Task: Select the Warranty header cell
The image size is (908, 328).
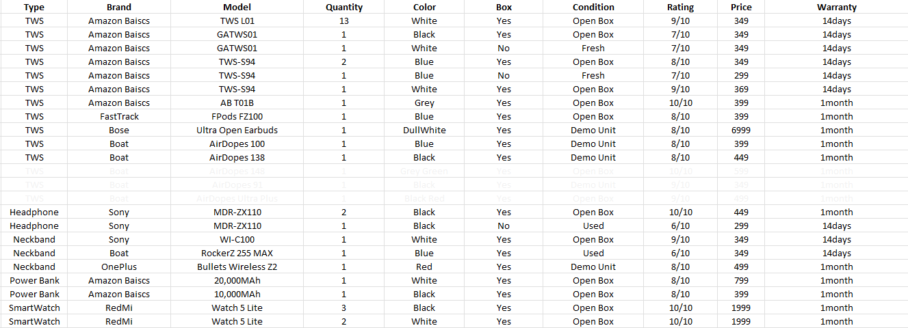Action: tap(836, 7)
